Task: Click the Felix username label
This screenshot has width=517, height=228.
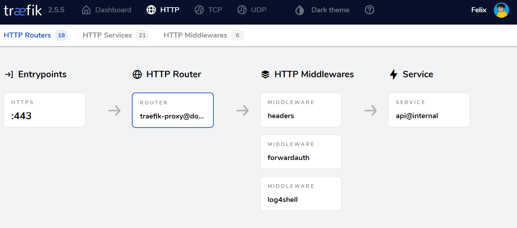Action: (479, 10)
